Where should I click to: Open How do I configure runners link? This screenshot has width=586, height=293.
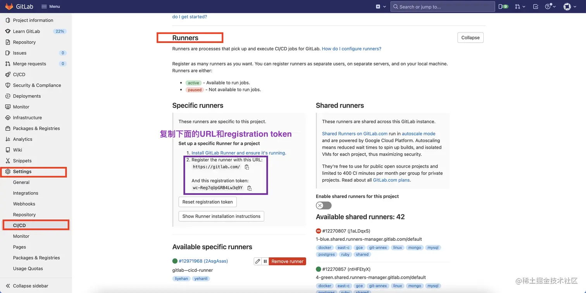[352, 49]
